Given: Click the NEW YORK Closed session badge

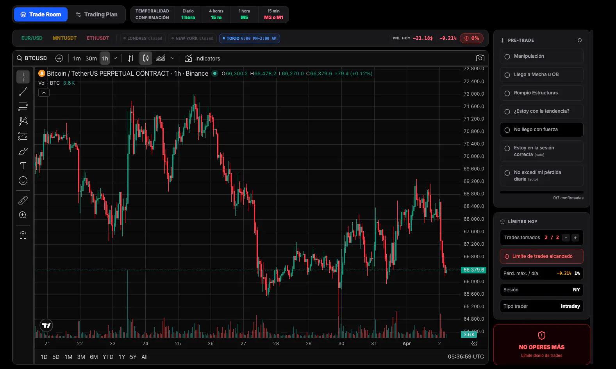Looking at the screenshot, I should (193, 38).
